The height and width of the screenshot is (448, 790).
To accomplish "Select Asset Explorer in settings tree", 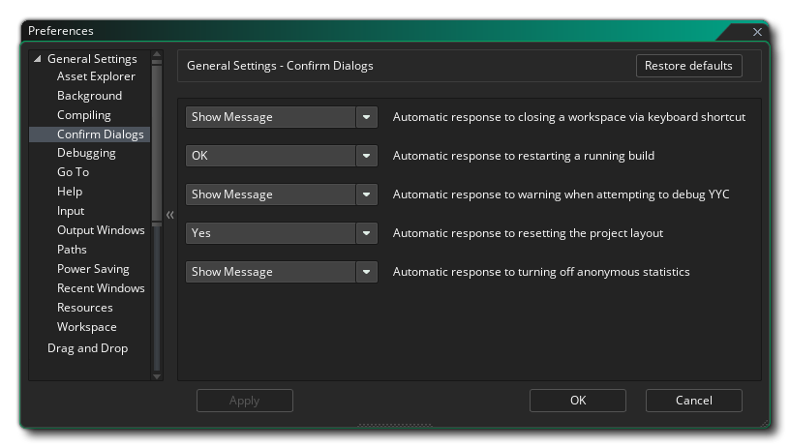I will click(96, 76).
